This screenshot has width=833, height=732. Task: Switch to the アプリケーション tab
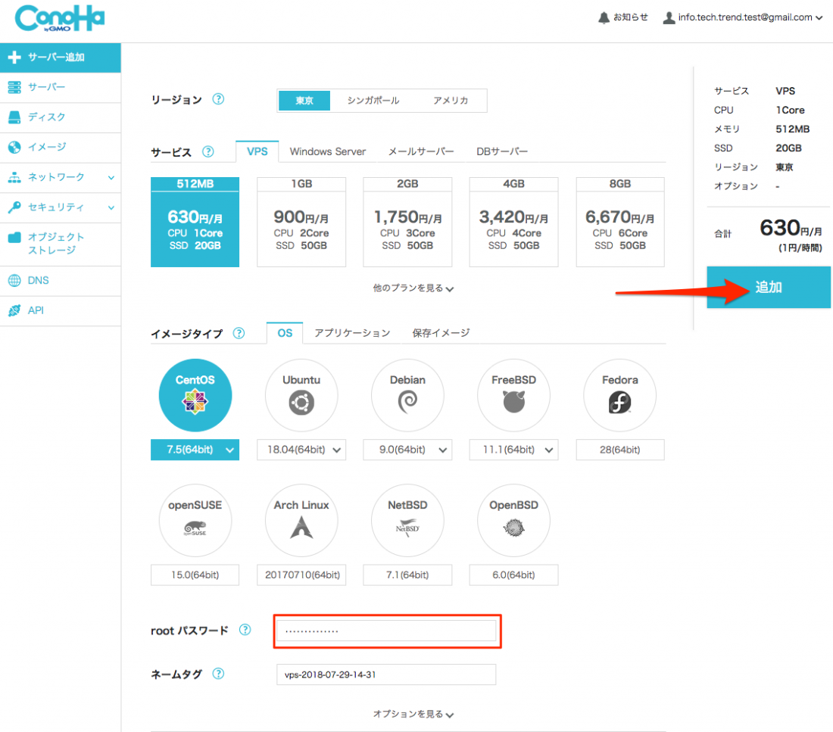pyautogui.click(x=352, y=333)
